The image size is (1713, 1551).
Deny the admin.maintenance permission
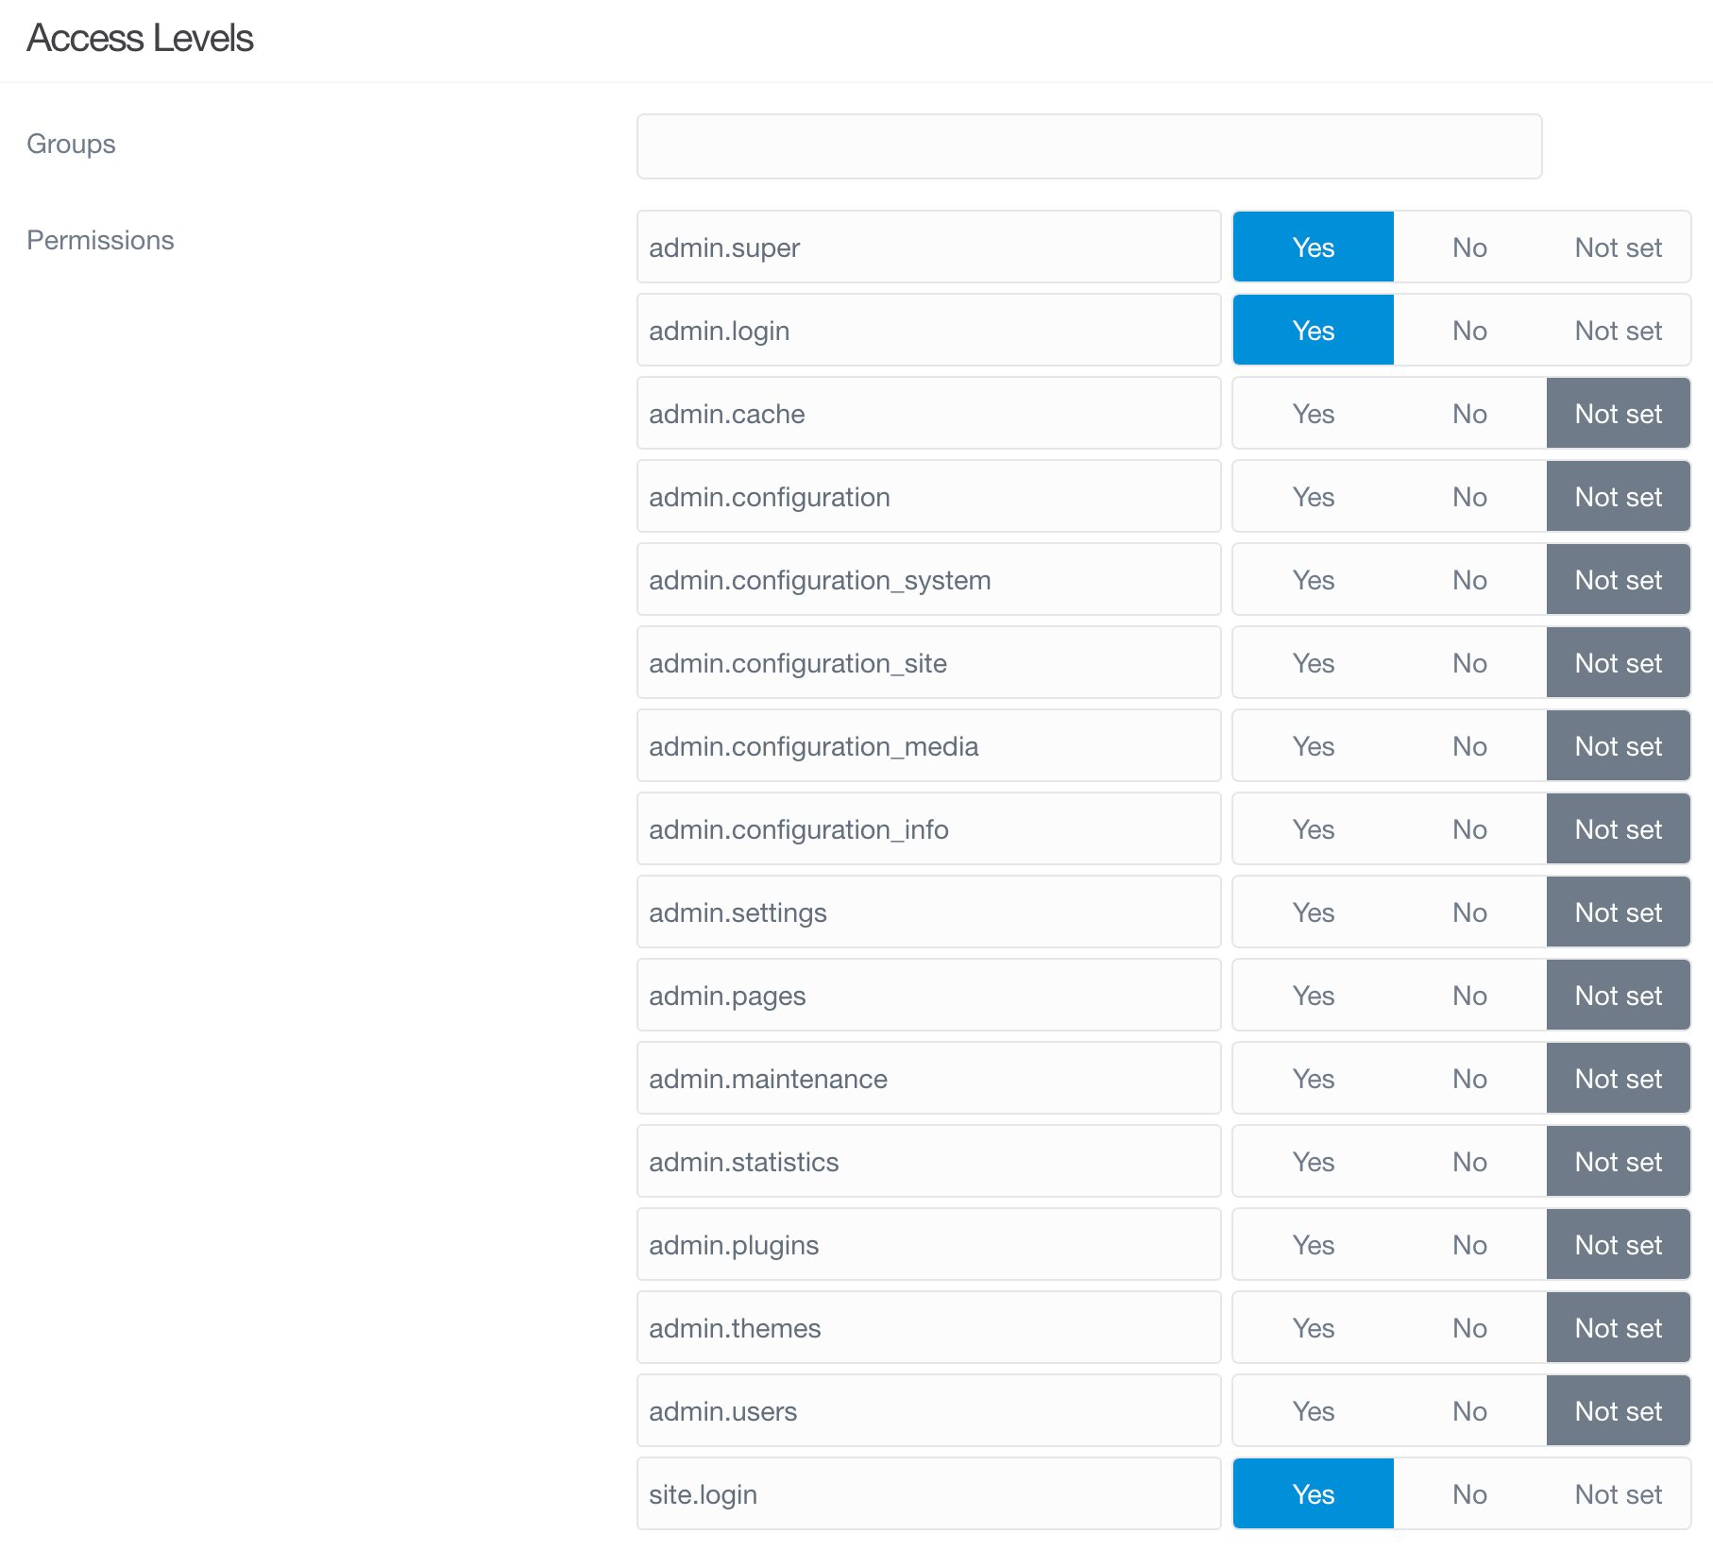1468,1078
